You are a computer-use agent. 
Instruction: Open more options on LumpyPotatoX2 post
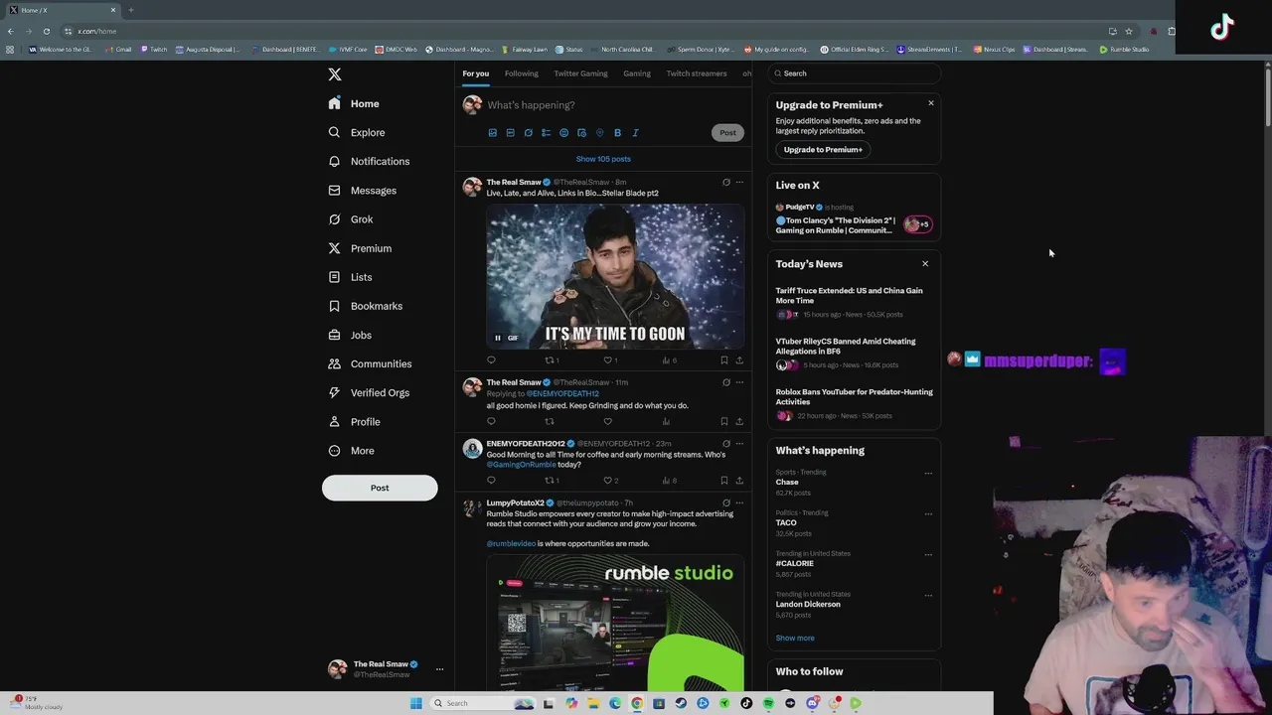(739, 503)
